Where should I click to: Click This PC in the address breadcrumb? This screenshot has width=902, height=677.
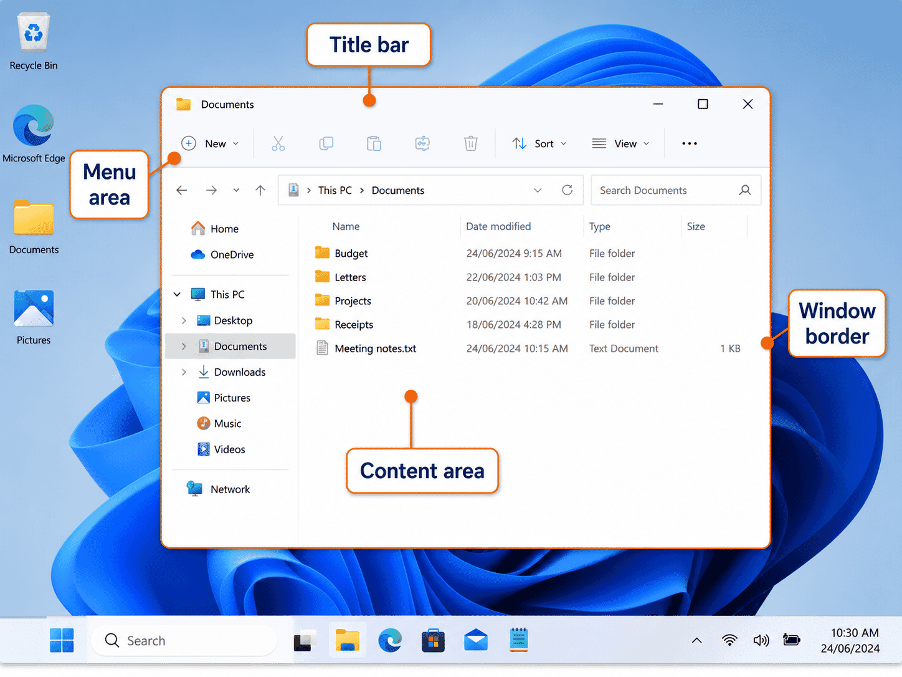(x=335, y=190)
